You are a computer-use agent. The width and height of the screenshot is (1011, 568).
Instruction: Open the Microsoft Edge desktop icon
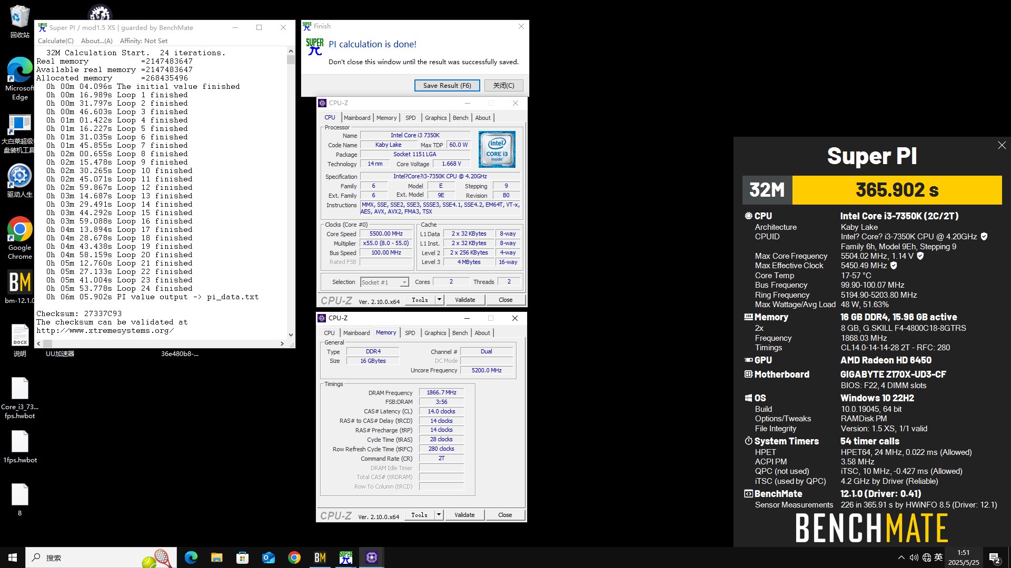coord(19,79)
